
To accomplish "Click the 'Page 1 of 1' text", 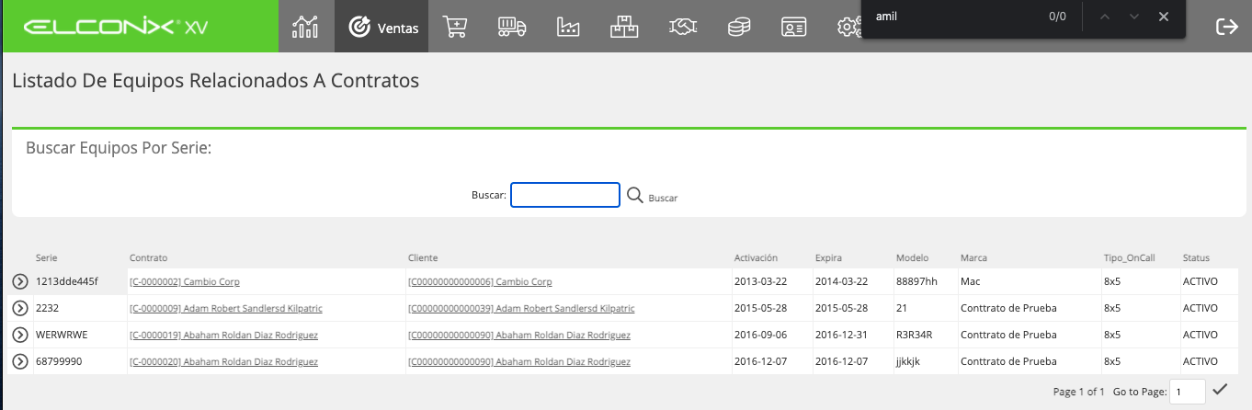I will pyautogui.click(x=1079, y=392).
